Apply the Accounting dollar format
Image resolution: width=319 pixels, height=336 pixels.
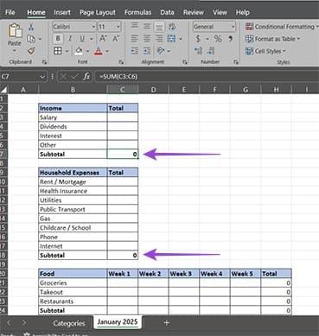198,39
